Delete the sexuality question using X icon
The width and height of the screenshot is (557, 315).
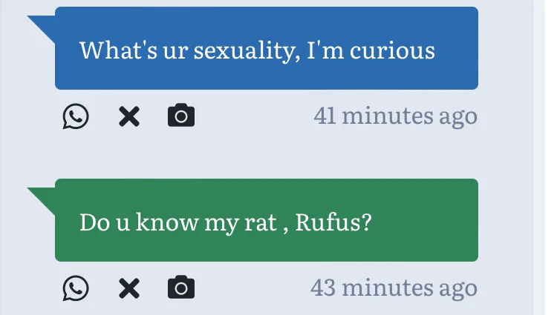(129, 116)
